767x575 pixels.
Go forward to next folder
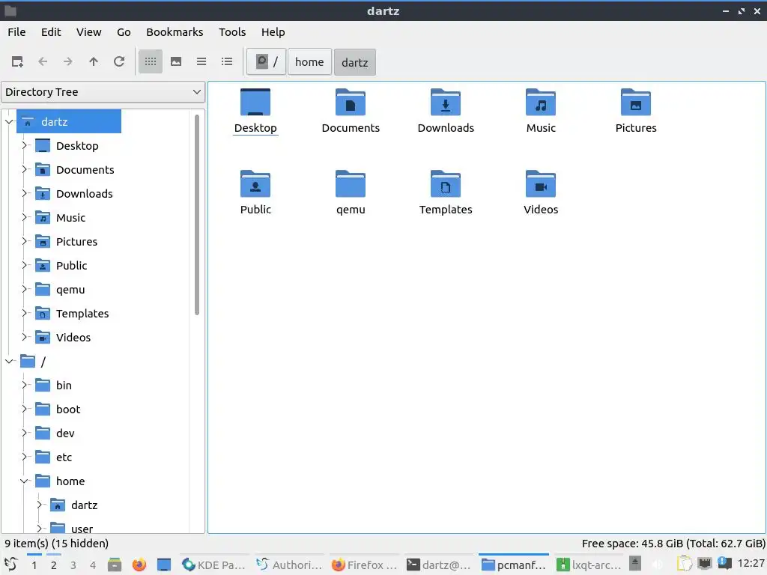tap(68, 61)
